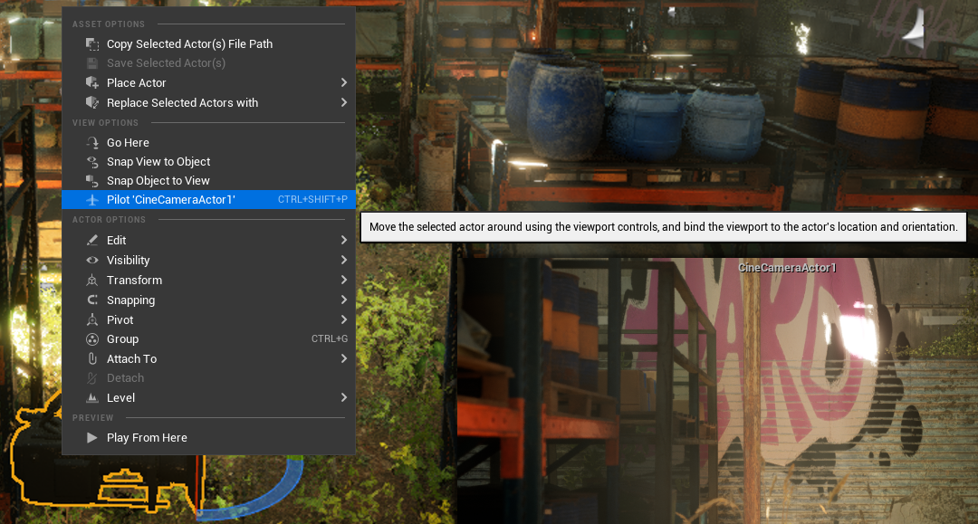Choose Copy Selected Actor(s) File Path
978x524 pixels.
coord(208,44)
